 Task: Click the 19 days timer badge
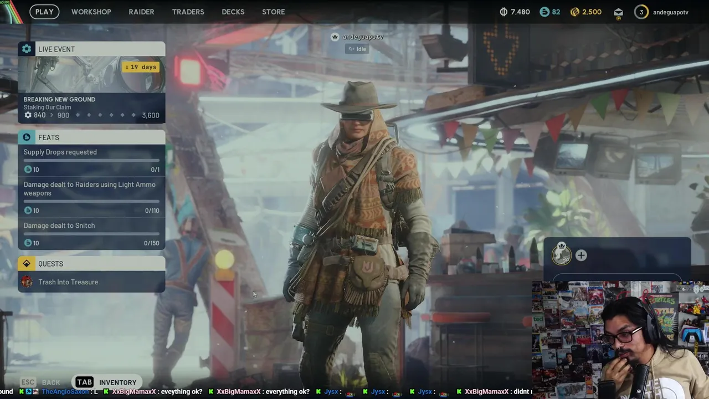(x=141, y=67)
